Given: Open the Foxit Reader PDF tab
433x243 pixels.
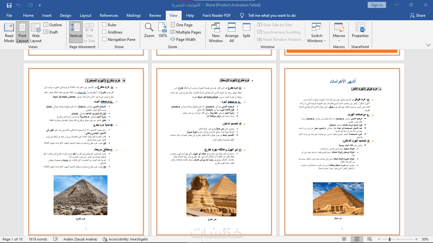Looking at the screenshot, I should [x=217, y=15].
